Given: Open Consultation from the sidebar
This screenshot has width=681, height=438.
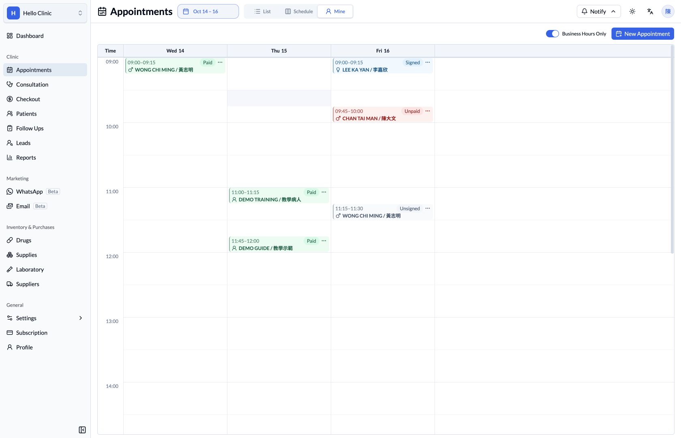Looking at the screenshot, I should (x=45, y=84).
